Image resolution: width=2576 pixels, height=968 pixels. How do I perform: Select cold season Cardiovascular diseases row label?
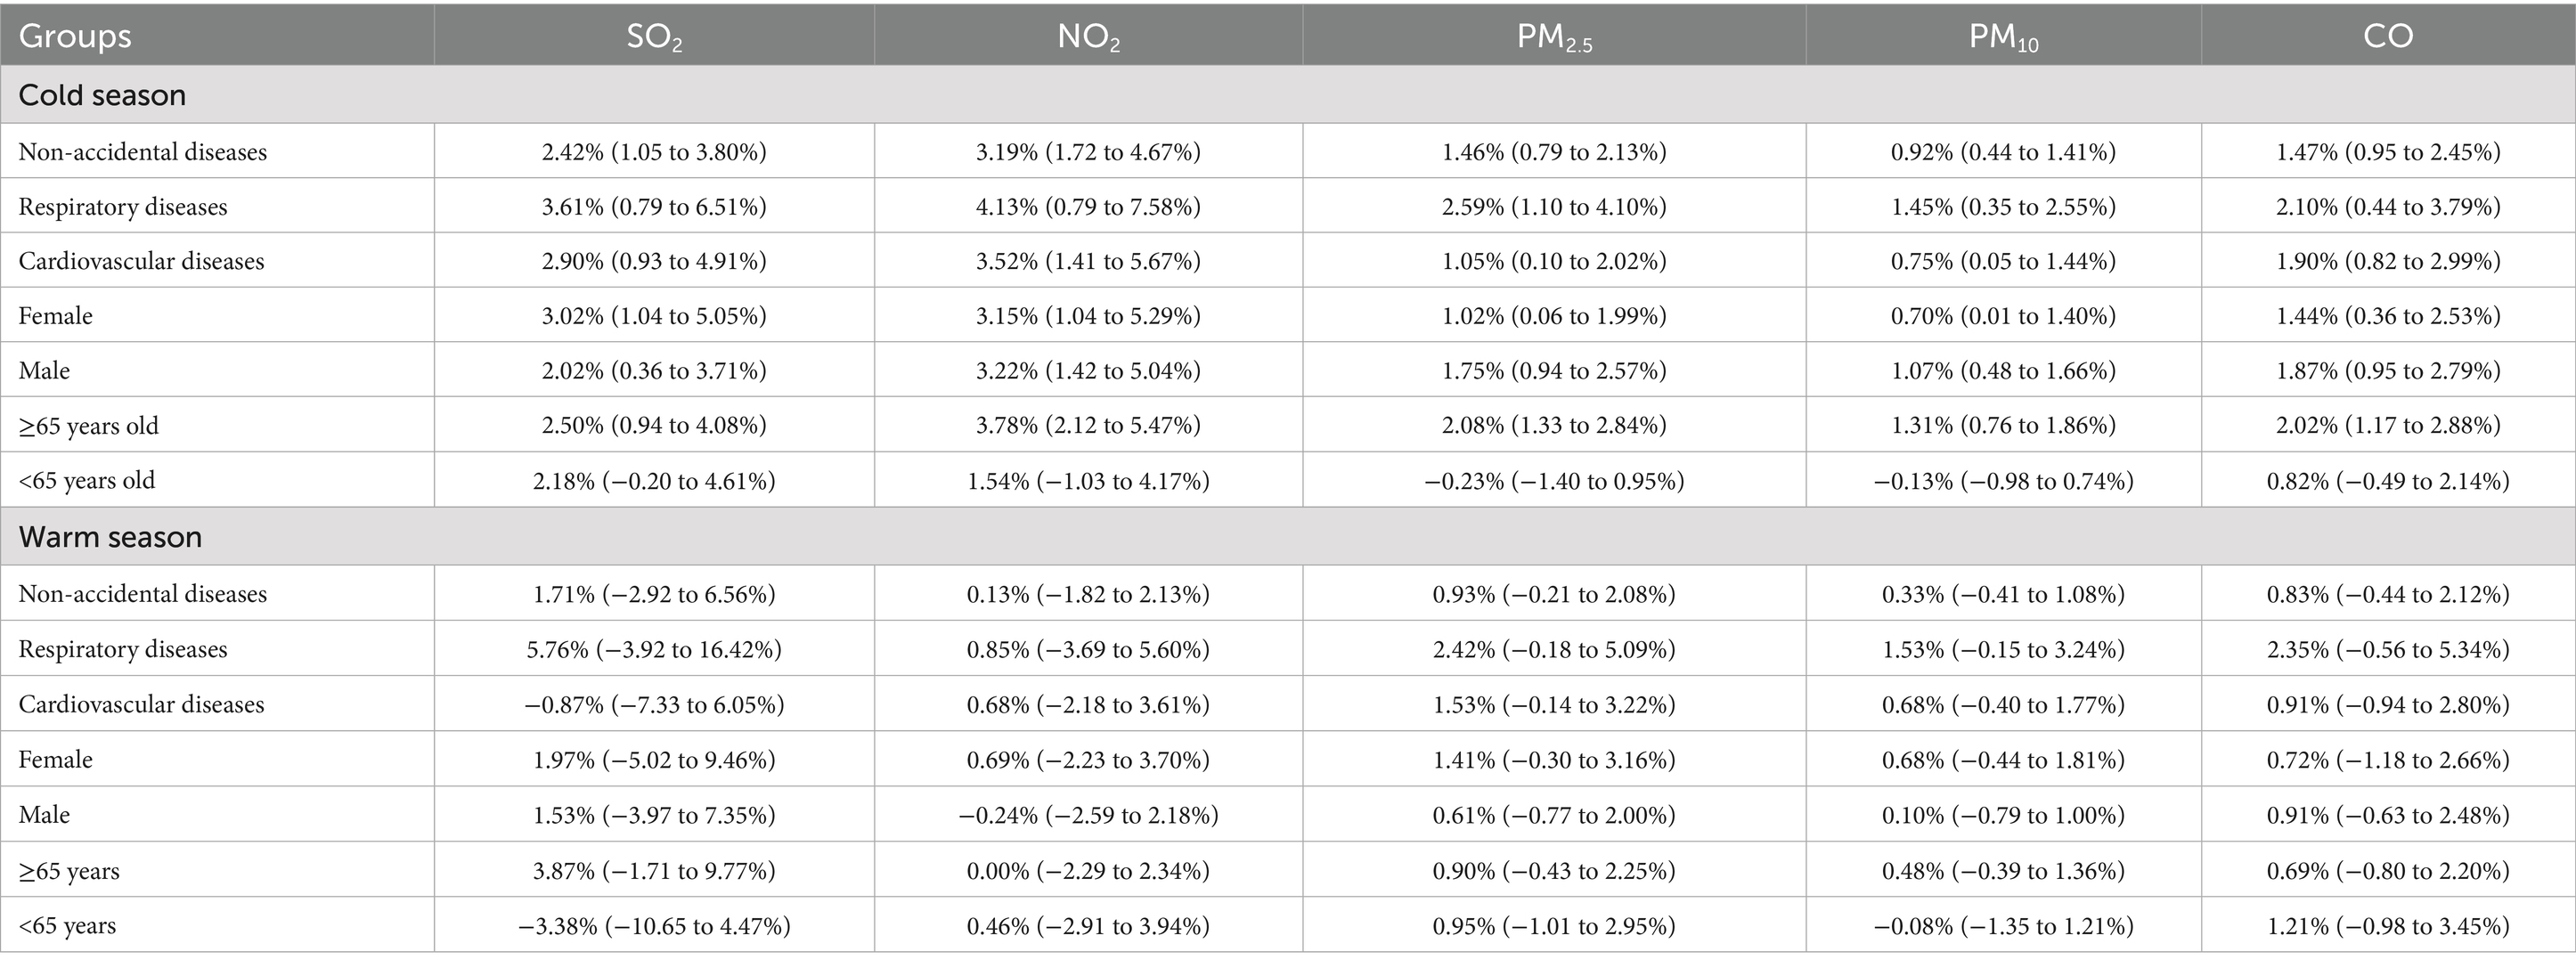pos(141,261)
